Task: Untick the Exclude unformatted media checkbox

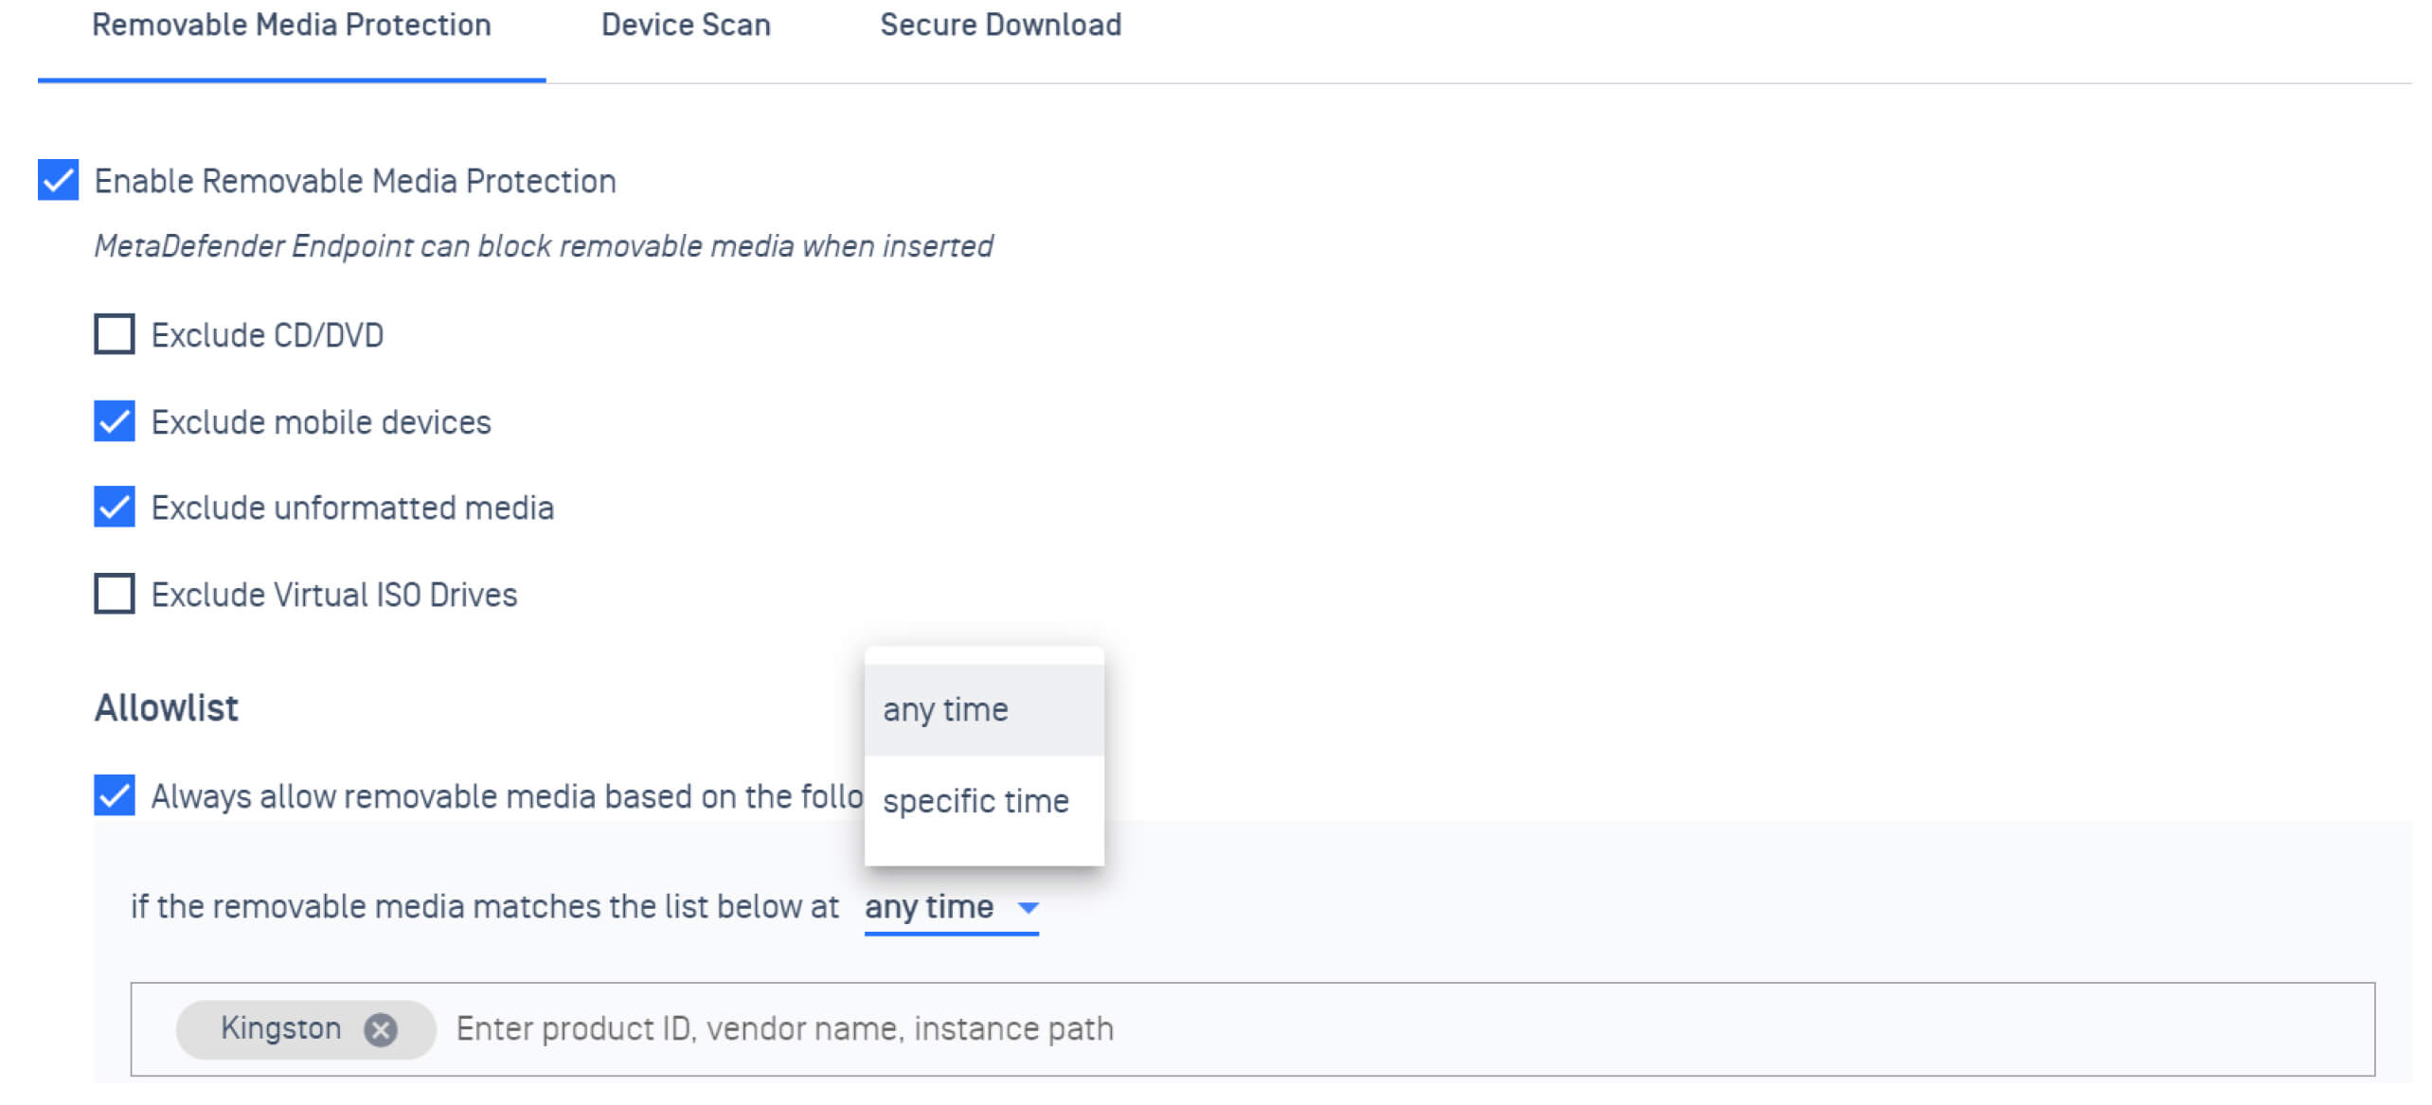Action: (x=115, y=508)
